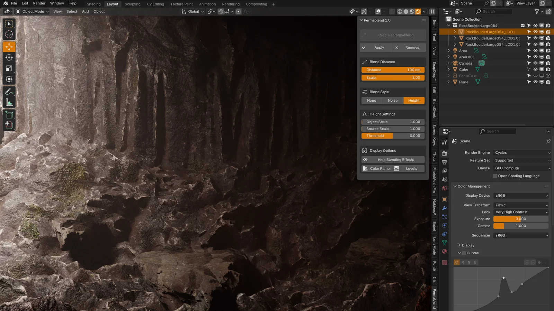The image size is (554, 311).
Task: Select the Scale tool
Action: click(9, 68)
